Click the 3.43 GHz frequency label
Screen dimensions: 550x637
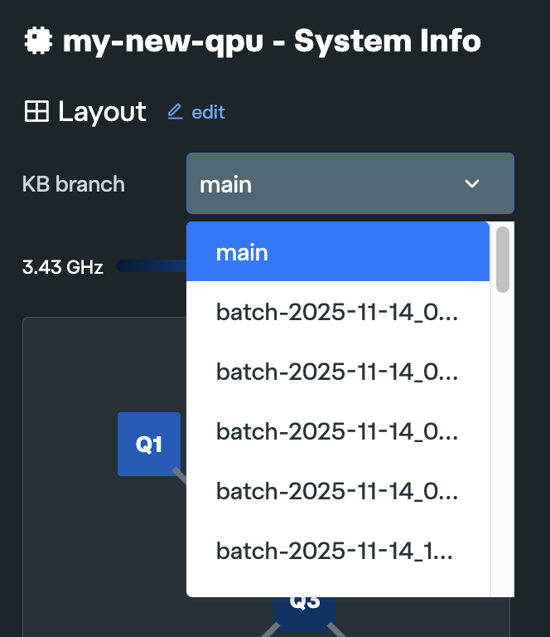coord(63,267)
